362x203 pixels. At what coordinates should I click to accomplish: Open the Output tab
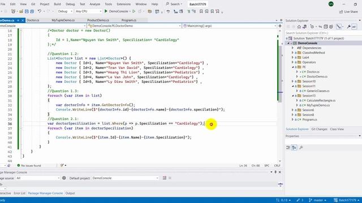pos(70,193)
